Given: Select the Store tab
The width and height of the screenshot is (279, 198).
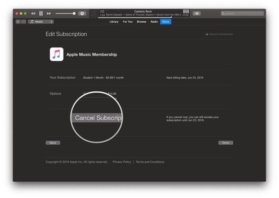Looking at the screenshot, I should (x=166, y=22).
